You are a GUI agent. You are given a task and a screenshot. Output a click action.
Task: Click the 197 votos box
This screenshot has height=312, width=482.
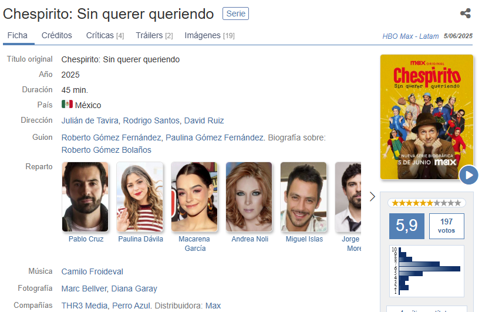click(446, 226)
